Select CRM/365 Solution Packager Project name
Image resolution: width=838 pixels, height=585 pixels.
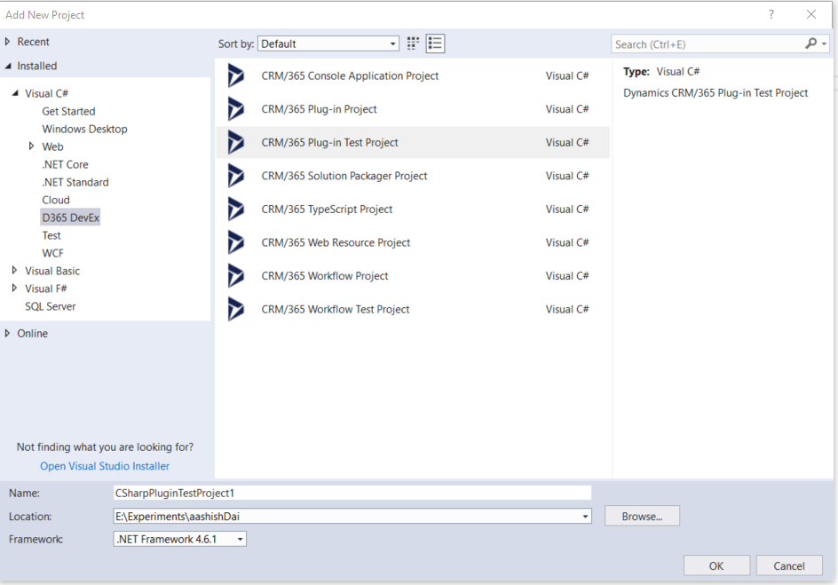[x=344, y=176]
